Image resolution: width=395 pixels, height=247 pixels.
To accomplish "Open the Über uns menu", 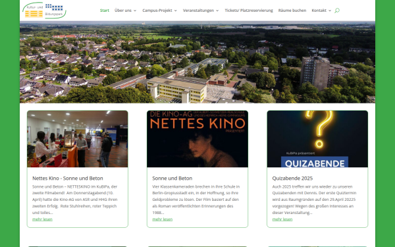I will (123, 11).
